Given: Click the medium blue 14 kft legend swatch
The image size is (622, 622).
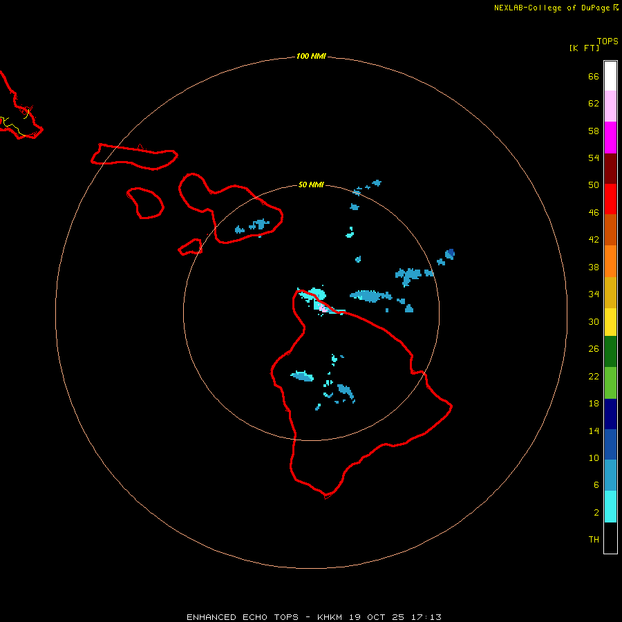Looking at the screenshot, I should point(610,444).
